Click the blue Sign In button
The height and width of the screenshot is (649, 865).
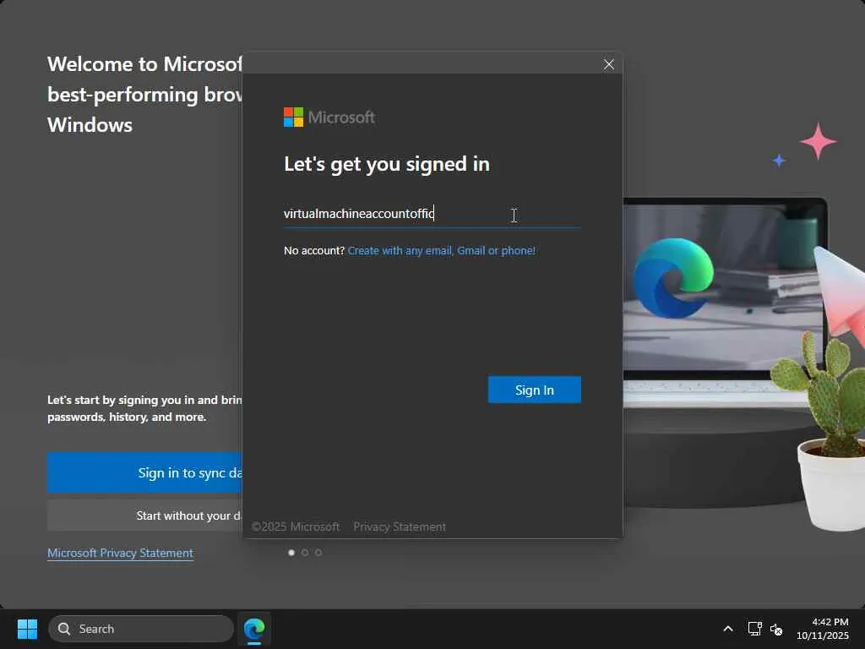pos(534,390)
